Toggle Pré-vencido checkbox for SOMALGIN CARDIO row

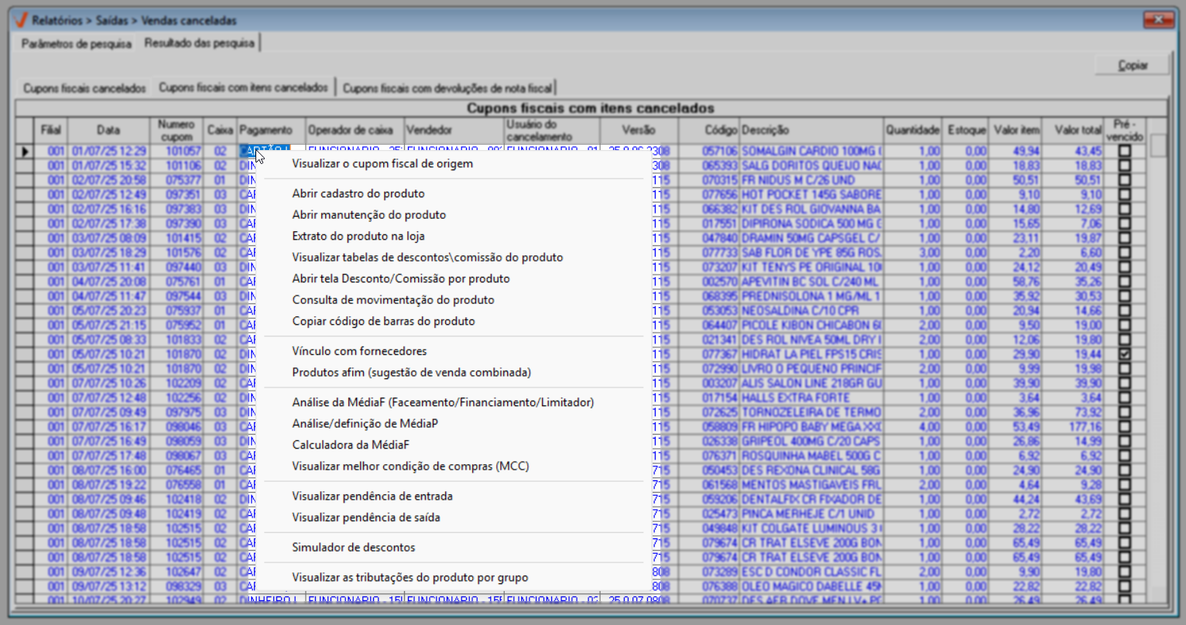point(1124,152)
